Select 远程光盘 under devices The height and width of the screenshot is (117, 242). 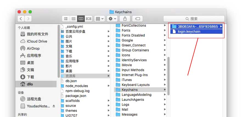36,99
